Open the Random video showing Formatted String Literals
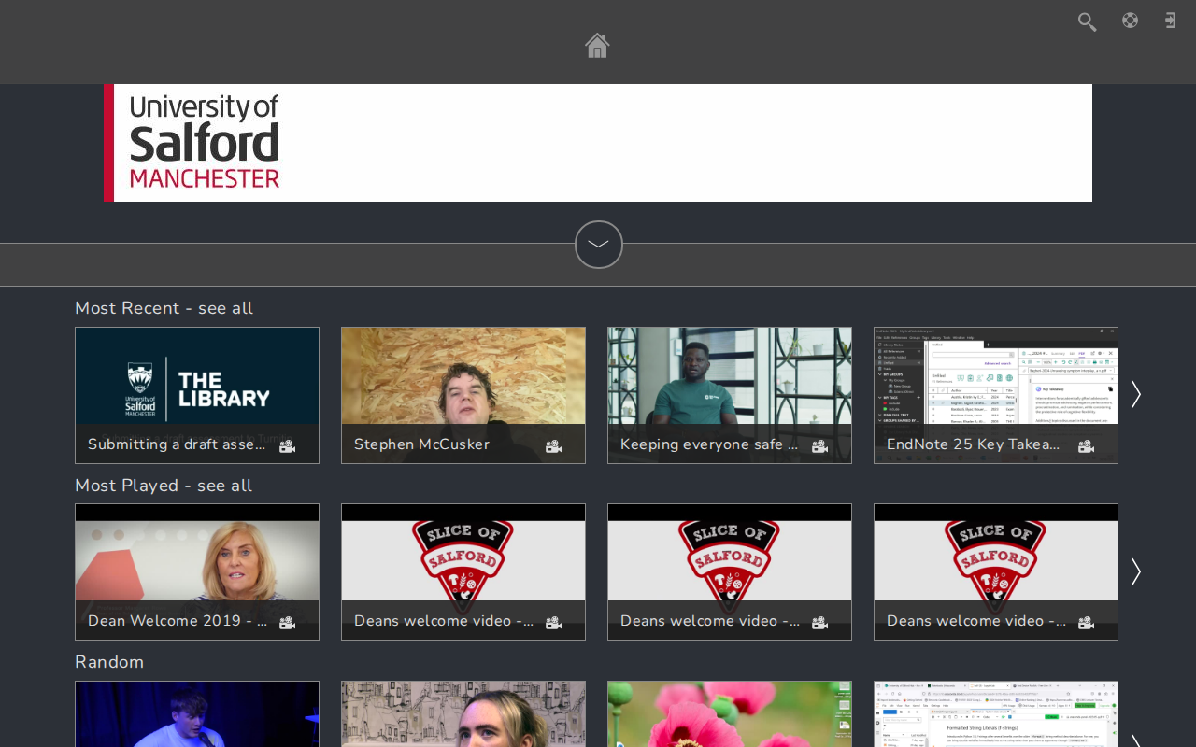The width and height of the screenshot is (1196, 747). [x=996, y=714]
